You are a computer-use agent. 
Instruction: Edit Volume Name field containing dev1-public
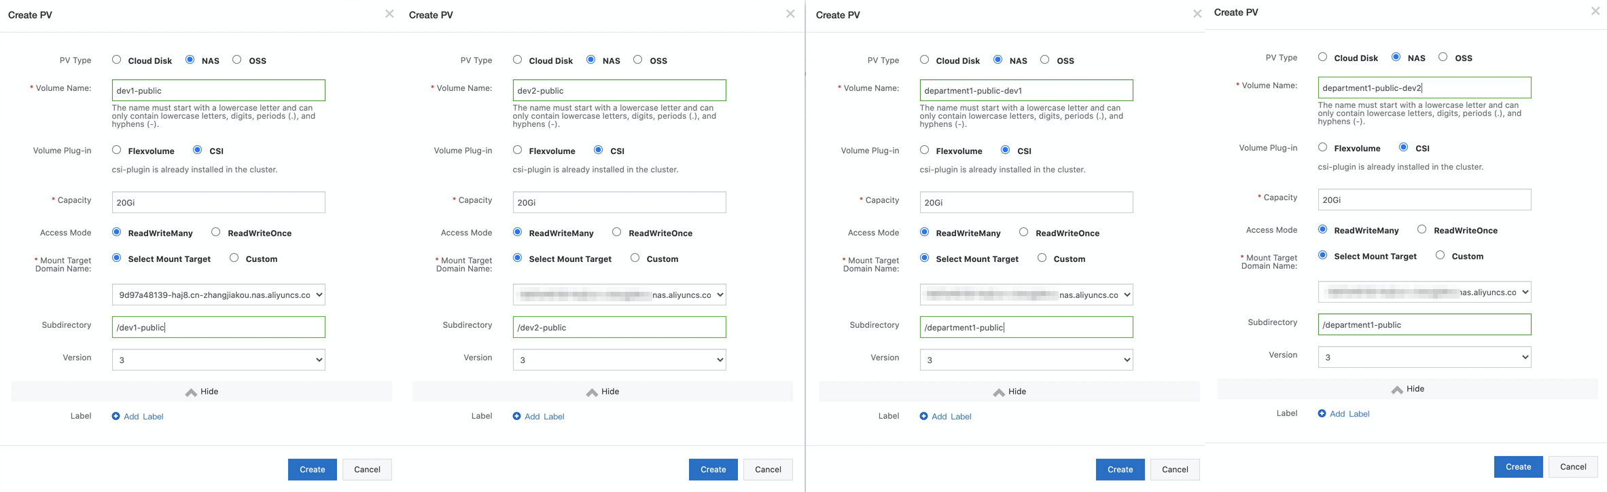(x=218, y=90)
